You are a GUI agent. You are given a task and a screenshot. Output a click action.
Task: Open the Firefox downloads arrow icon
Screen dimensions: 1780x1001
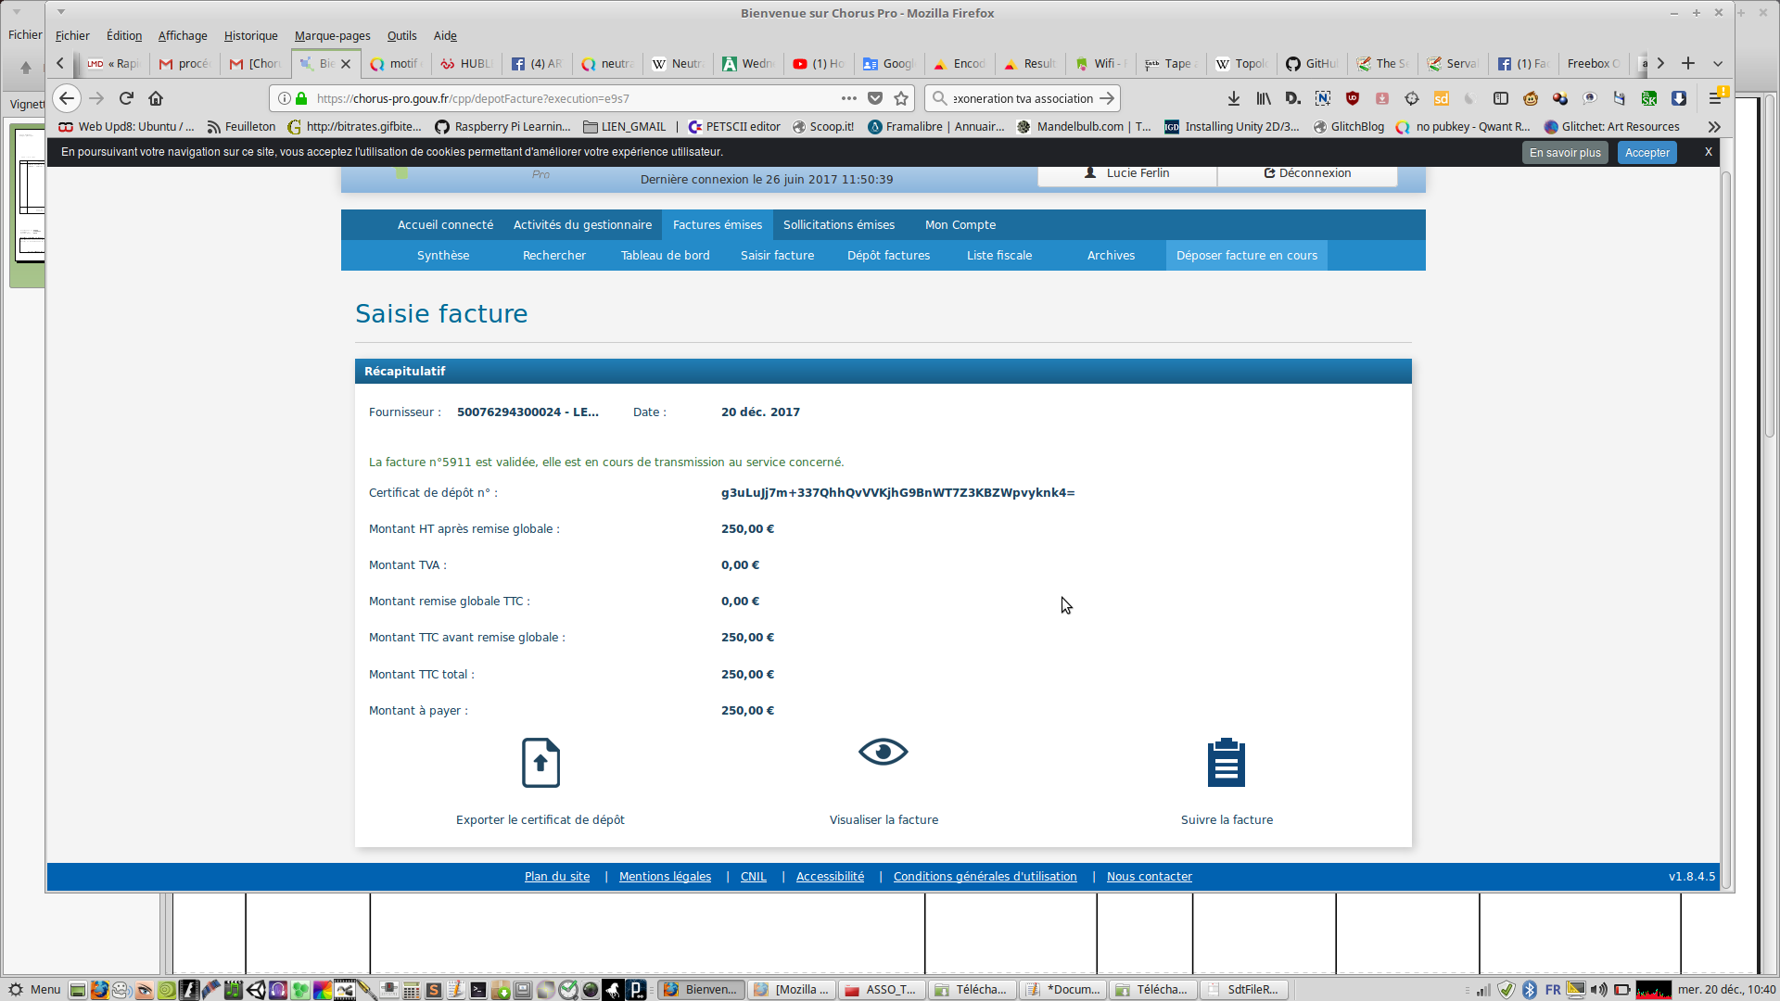tap(1233, 98)
